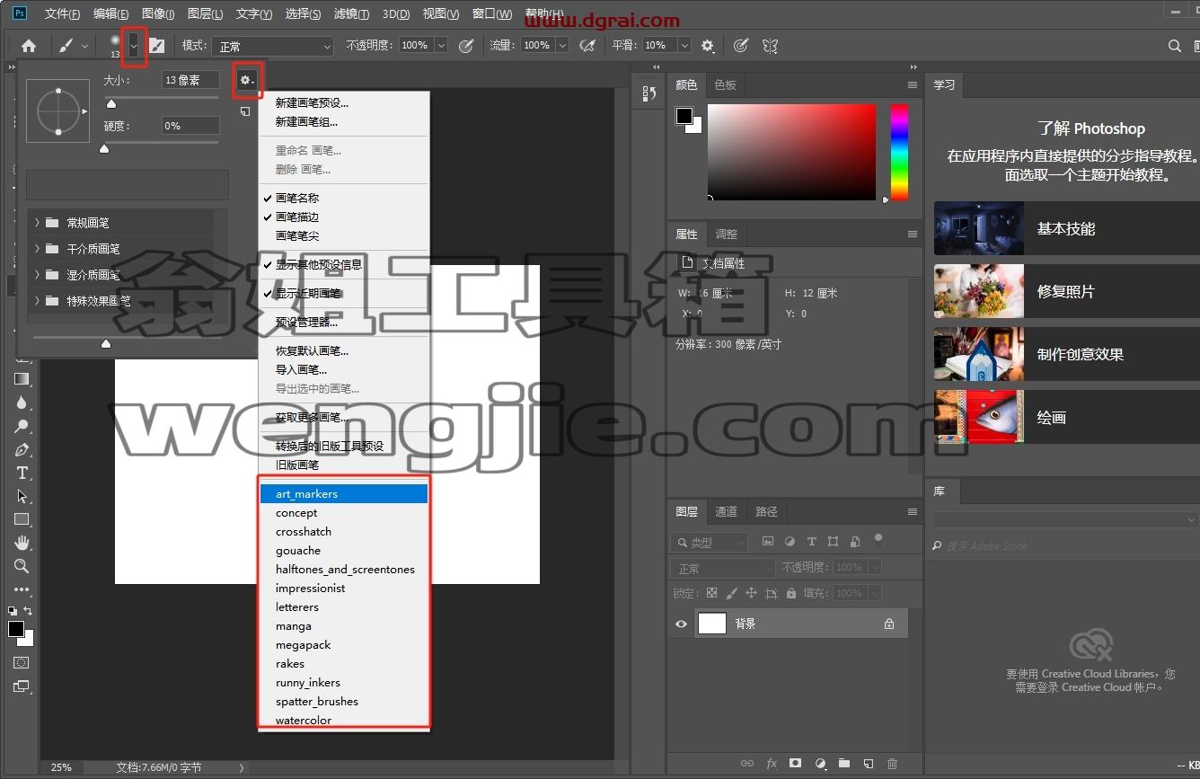This screenshot has width=1200, height=779.
Task: Create new layer icon in Layers panel
Action: [x=868, y=763]
